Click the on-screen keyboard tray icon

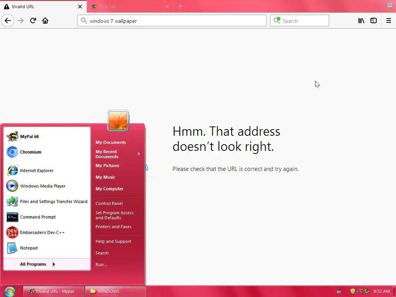(339, 292)
